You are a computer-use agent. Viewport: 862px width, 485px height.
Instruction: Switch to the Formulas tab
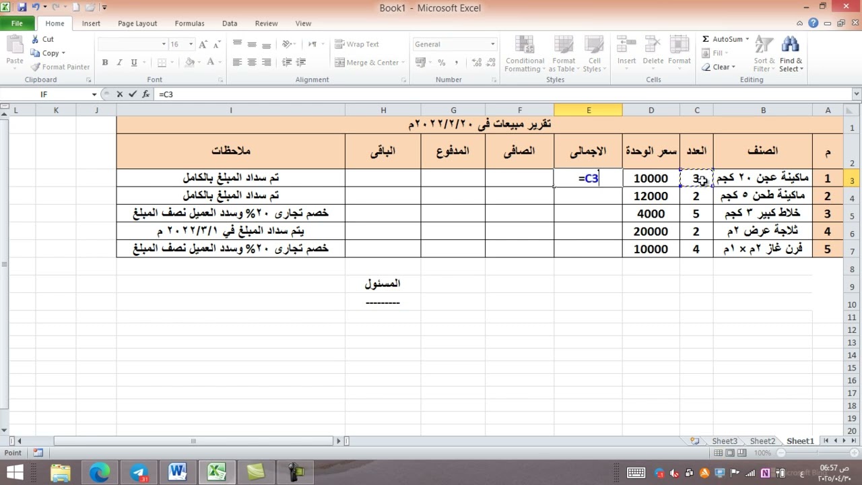point(189,23)
